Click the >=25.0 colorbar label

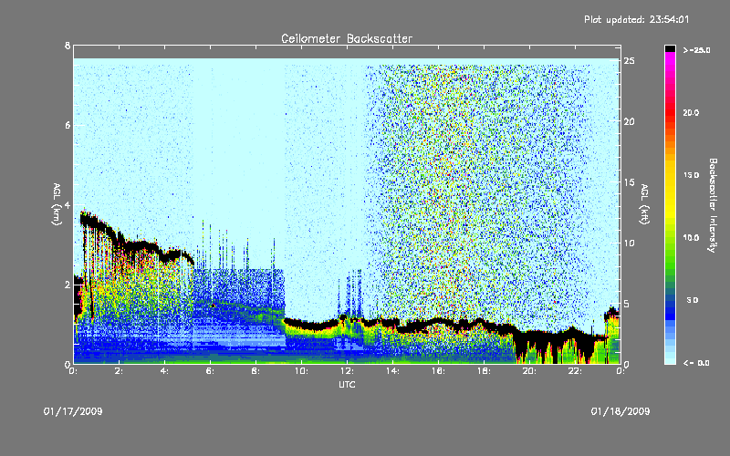click(x=696, y=50)
